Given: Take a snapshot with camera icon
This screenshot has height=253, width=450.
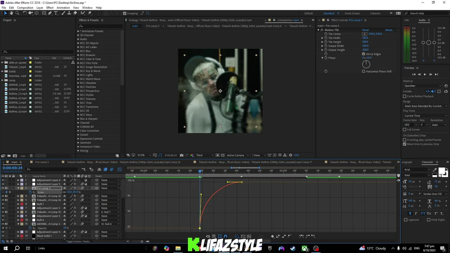Looking at the screenshot, I should pyautogui.click(x=181, y=155).
